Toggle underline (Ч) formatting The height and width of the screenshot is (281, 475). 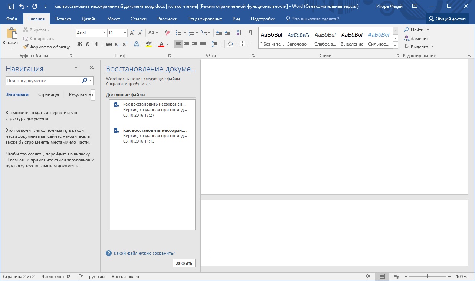96,44
